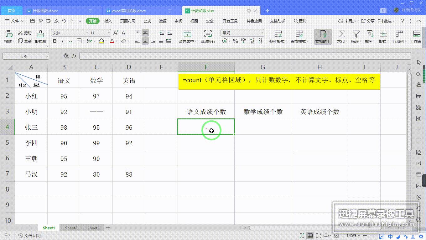This screenshot has height=240, width=426.
Task: Click the 分享 share button
Action: pos(368,21)
